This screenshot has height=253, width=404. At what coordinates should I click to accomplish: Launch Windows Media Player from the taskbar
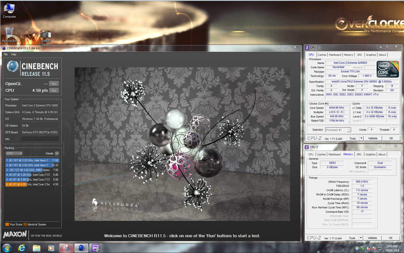click(51, 248)
